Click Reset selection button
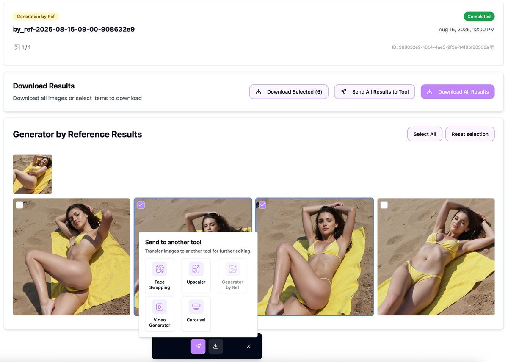Image resolution: width=508 pixels, height=362 pixels. [x=469, y=134]
